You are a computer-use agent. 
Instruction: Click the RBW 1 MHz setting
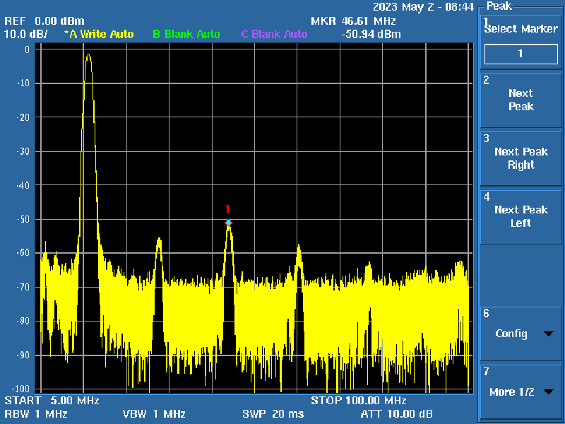point(36,414)
